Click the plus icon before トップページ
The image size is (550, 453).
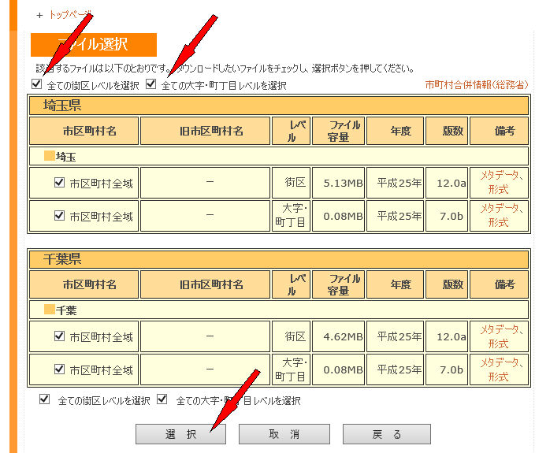point(39,15)
